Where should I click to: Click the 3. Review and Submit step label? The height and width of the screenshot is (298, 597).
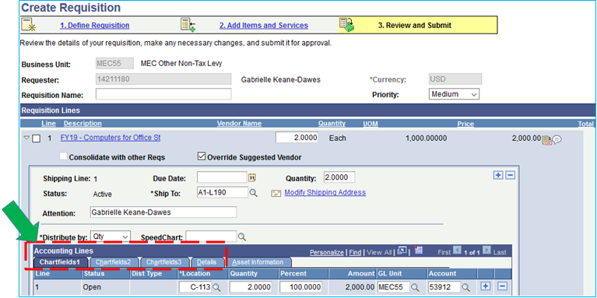click(415, 26)
